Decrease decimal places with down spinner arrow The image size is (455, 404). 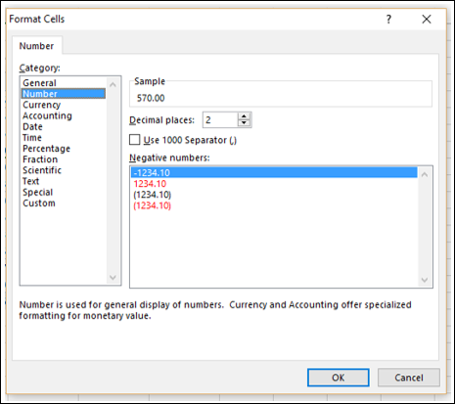[x=244, y=123]
